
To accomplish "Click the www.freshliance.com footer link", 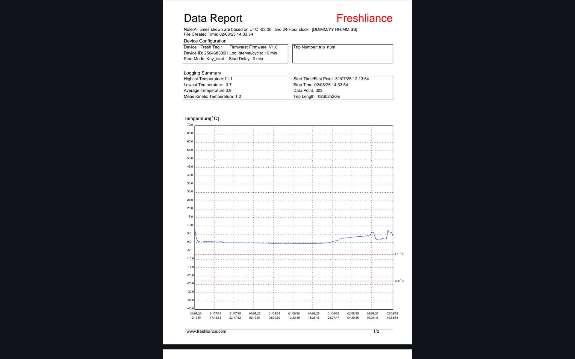I will [206, 331].
